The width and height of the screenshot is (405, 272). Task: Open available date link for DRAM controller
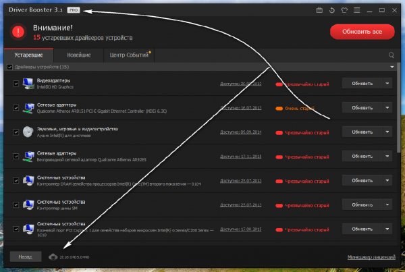(241, 181)
